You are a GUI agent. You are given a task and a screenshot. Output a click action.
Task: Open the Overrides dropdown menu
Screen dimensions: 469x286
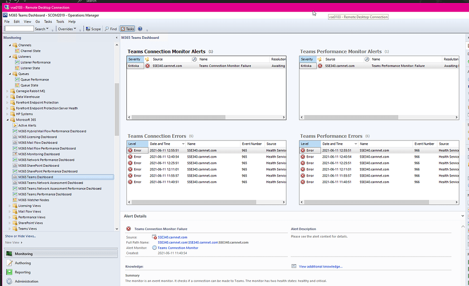click(x=67, y=28)
